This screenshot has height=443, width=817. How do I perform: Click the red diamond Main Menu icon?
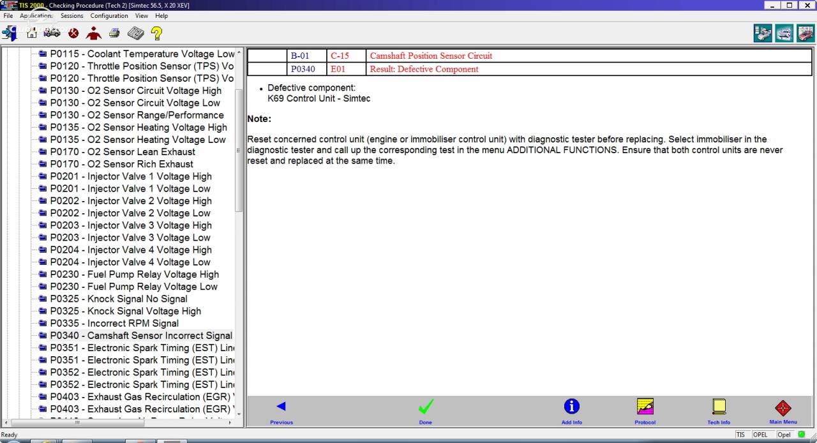tap(783, 408)
